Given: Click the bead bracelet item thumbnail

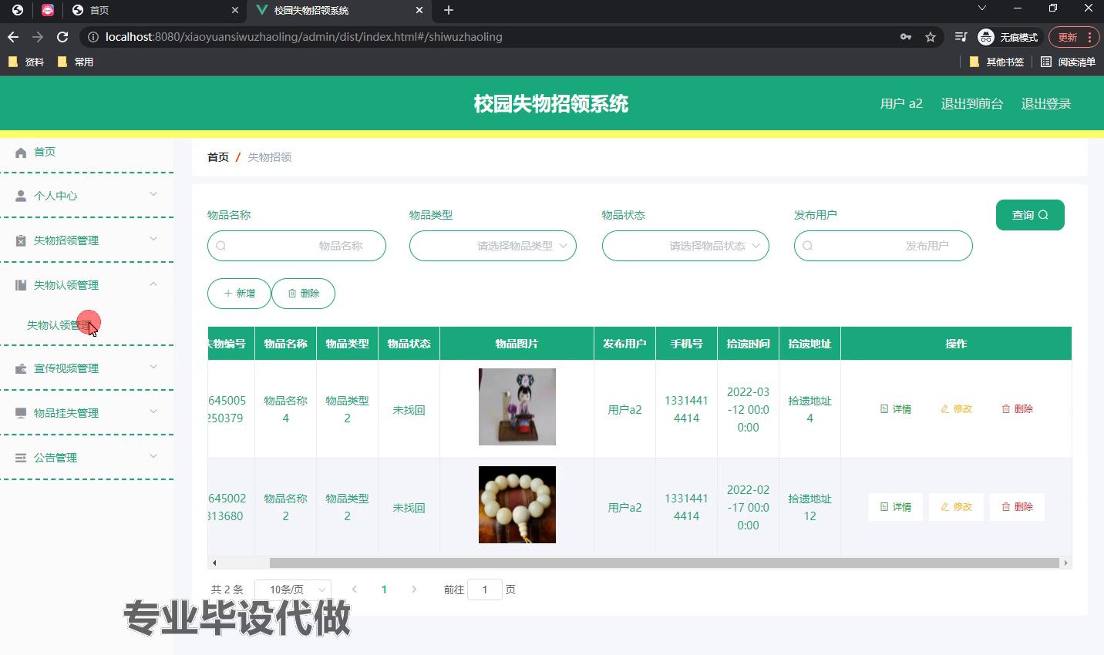Looking at the screenshot, I should (517, 505).
